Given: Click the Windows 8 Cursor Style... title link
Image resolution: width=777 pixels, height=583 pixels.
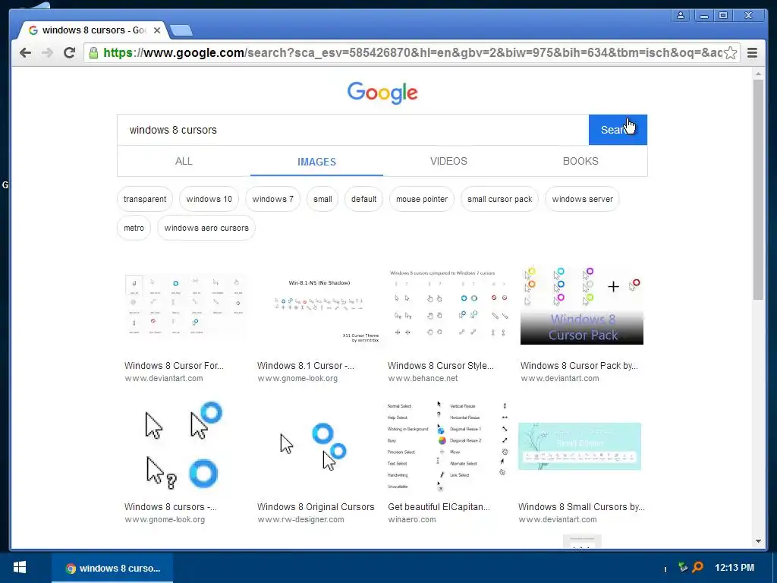Looking at the screenshot, I should pos(441,365).
